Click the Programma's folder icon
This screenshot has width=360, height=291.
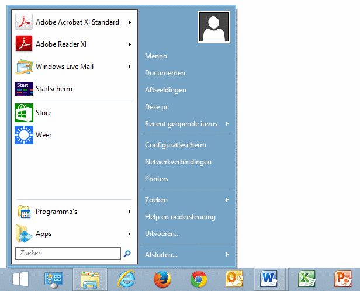click(24, 212)
